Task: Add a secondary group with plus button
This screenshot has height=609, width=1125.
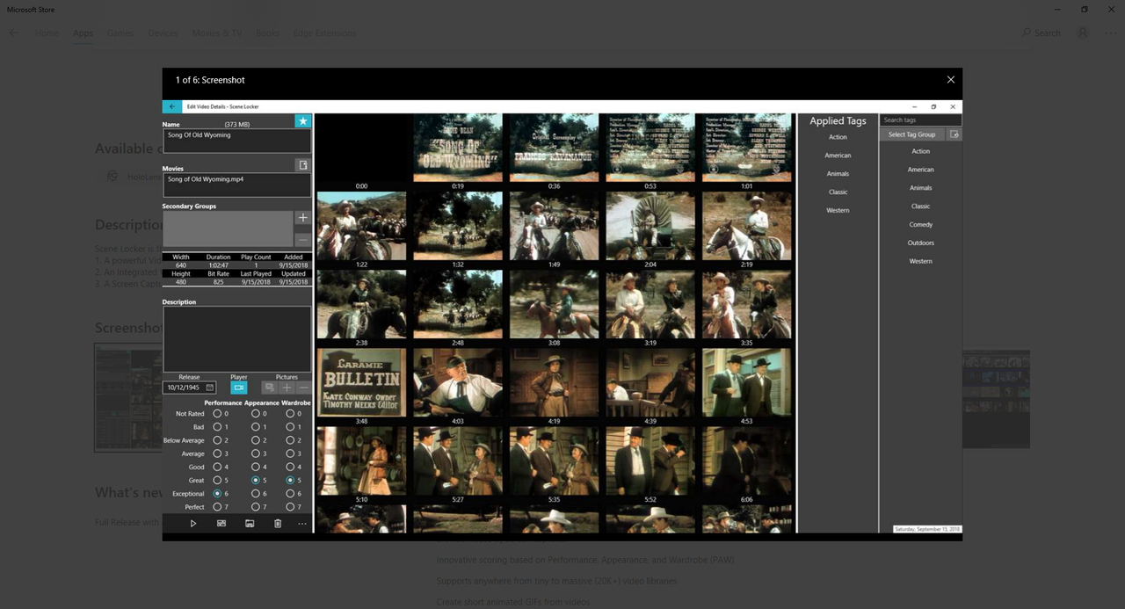Action: (302, 217)
